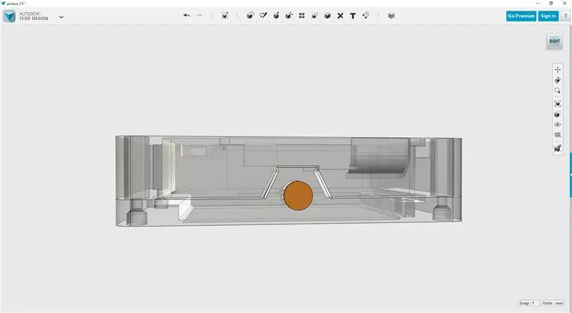Select the Pan navigation tool
Image resolution: width=572 pixels, height=313 pixels.
click(558, 69)
